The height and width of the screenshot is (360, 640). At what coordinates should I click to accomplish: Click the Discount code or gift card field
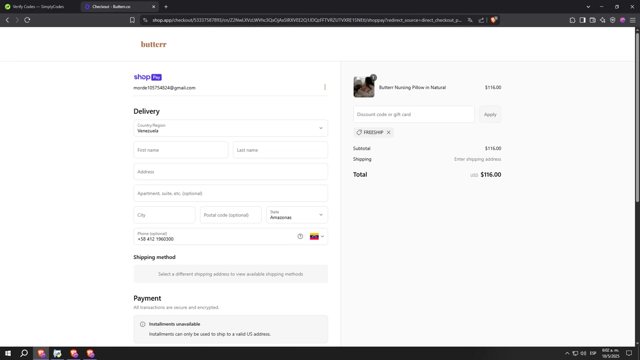point(414,114)
